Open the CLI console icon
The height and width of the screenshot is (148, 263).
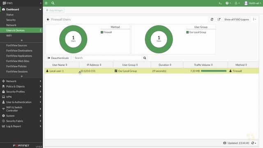[x=220, y=3]
